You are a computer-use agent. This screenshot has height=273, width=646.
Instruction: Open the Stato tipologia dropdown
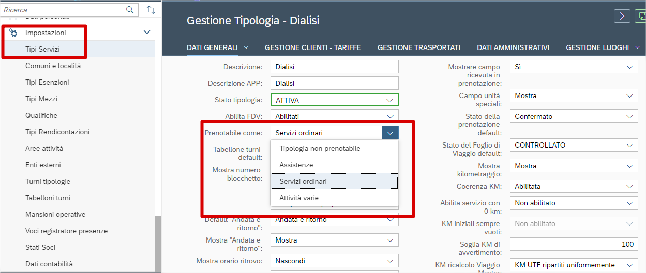(x=390, y=100)
